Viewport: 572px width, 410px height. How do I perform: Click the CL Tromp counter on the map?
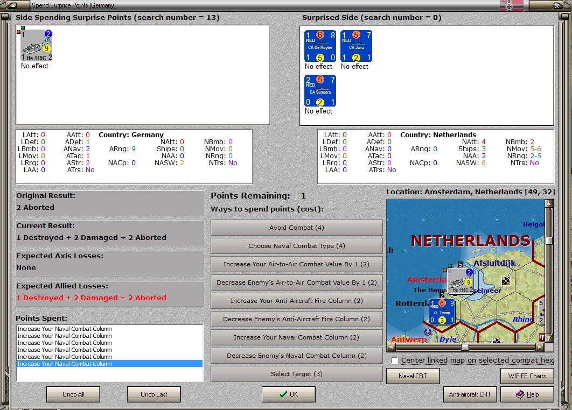pyautogui.click(x=442, y=312)
